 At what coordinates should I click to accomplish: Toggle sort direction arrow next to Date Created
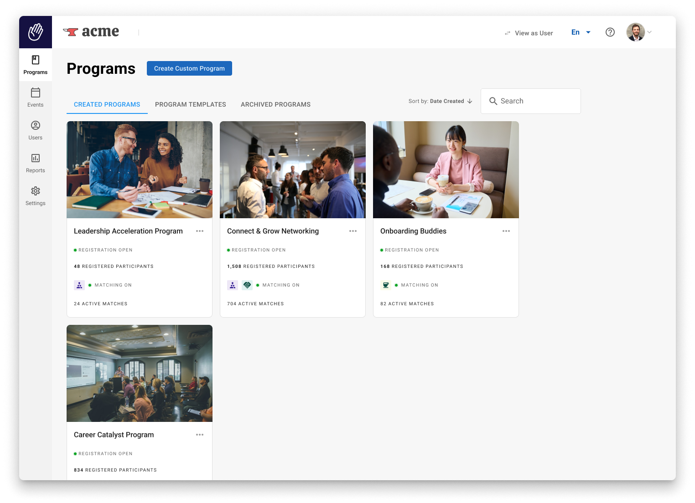pyautogui.click(x=470, y=101)
